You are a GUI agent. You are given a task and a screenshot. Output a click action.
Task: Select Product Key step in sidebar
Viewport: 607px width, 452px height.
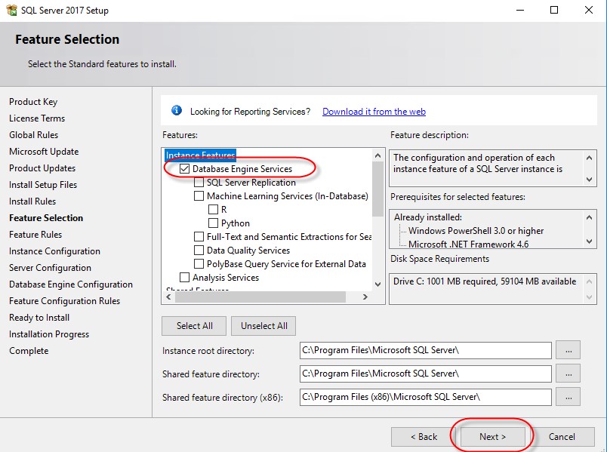(33, 102)
